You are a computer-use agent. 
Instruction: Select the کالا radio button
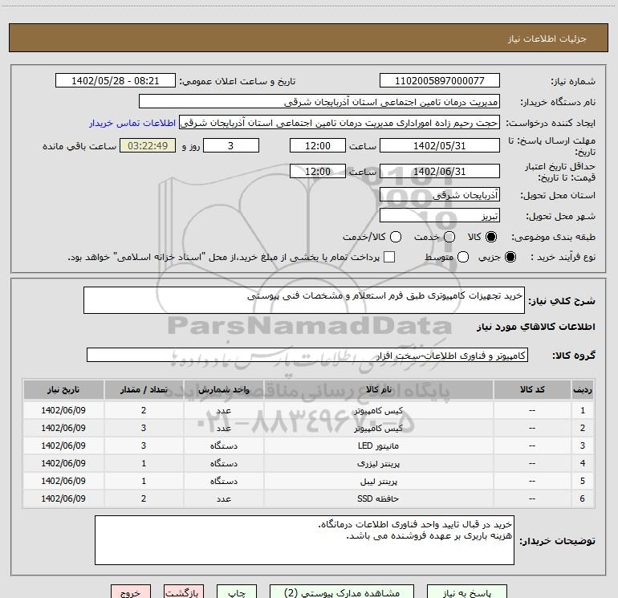click(491, 237)
